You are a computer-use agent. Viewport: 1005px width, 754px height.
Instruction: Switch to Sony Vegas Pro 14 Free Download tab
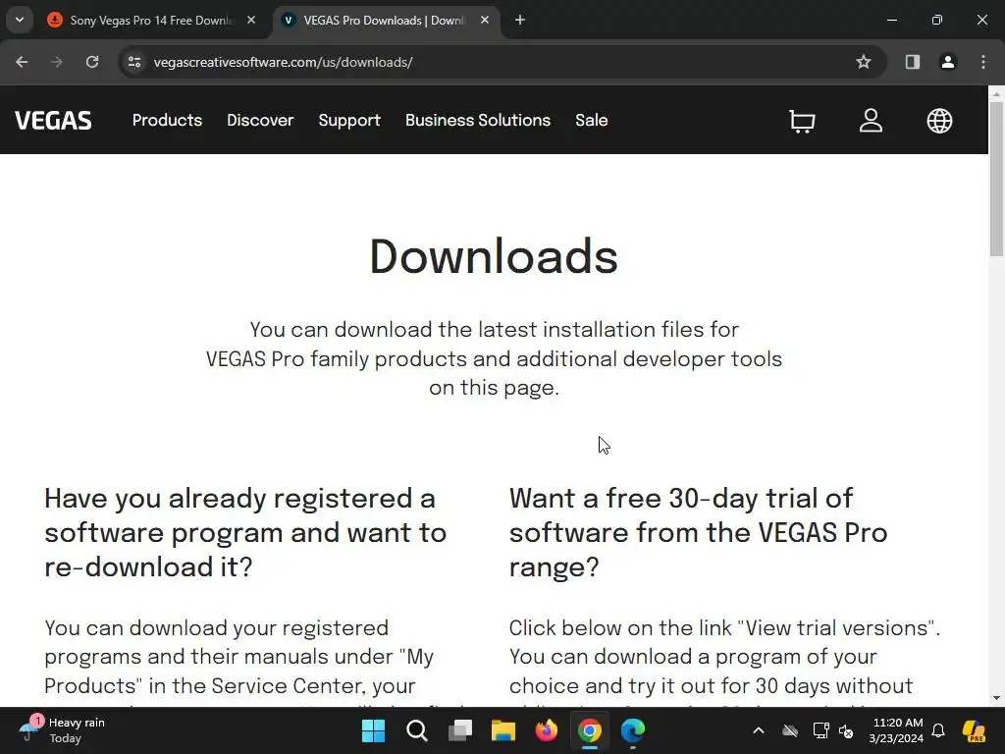tap(151, 21)
